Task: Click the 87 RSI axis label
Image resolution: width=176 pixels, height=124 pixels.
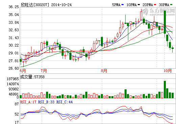Action: point(17,104)
